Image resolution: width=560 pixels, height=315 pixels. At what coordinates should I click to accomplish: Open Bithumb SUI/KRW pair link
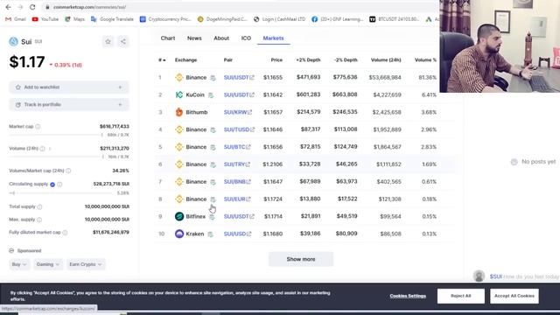pyautogui.click(x=238, y=112)
